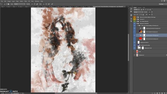
Task: Expand the Stroke FX group
Action: point(137,19)
